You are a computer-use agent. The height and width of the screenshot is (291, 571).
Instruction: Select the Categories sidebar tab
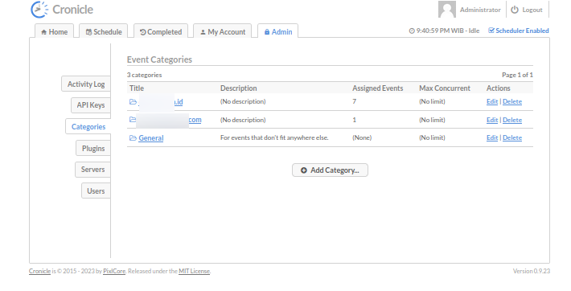[88, 127]
